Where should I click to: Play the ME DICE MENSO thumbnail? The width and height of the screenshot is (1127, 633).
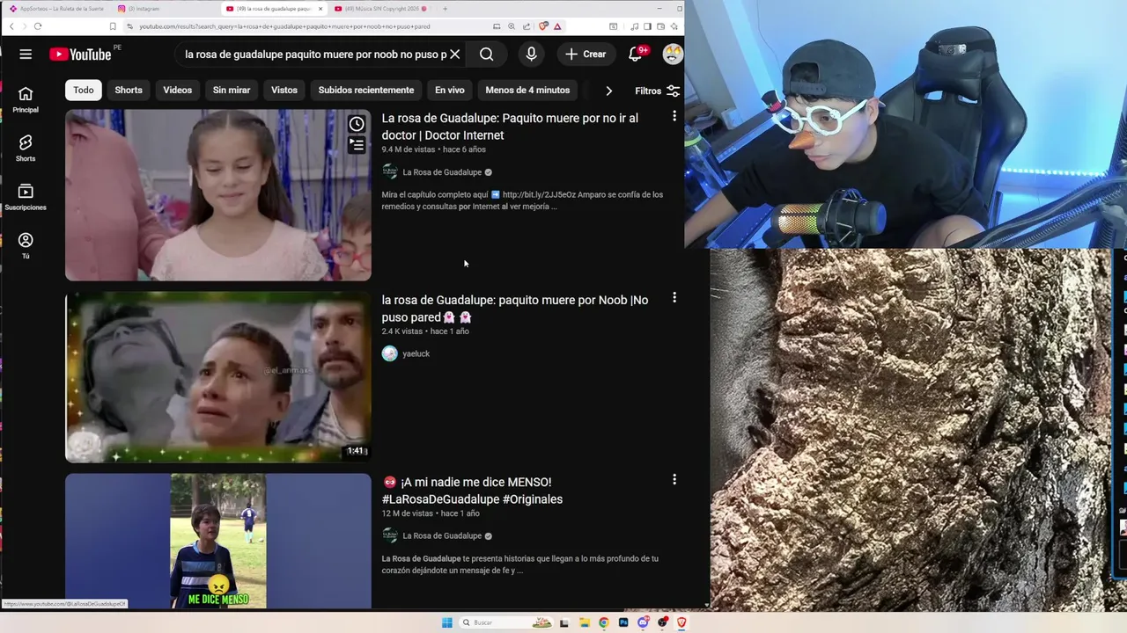[x=218, y=542]
